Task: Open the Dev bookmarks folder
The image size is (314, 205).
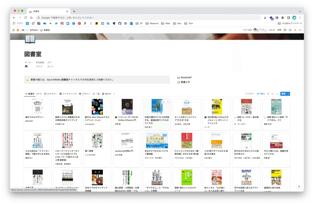Action: point(177,24)
